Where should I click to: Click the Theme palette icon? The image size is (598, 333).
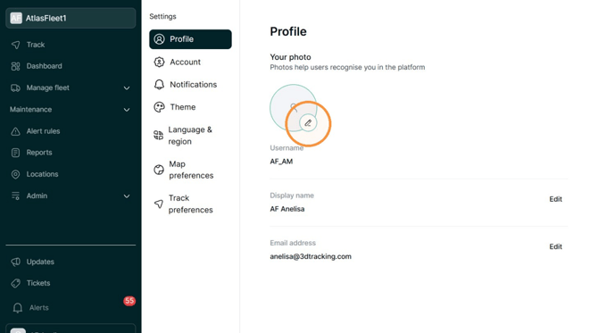pyautogui.click(x=160, y=107)
